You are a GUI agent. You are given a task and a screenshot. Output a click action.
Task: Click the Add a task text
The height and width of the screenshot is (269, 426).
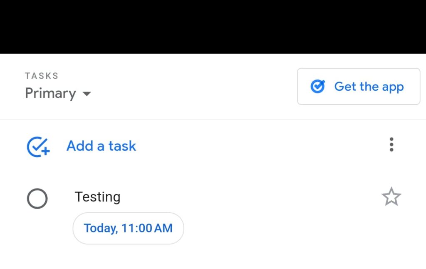point(101,146)
